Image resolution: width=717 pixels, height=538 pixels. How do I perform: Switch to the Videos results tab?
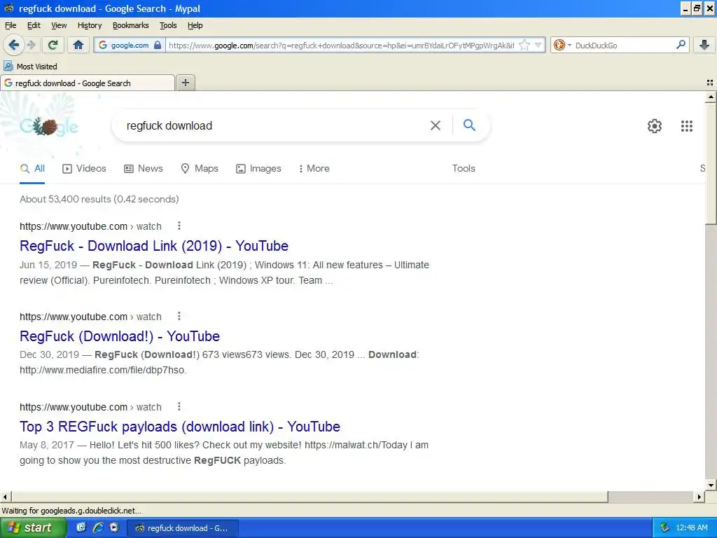tap(84, 168)
